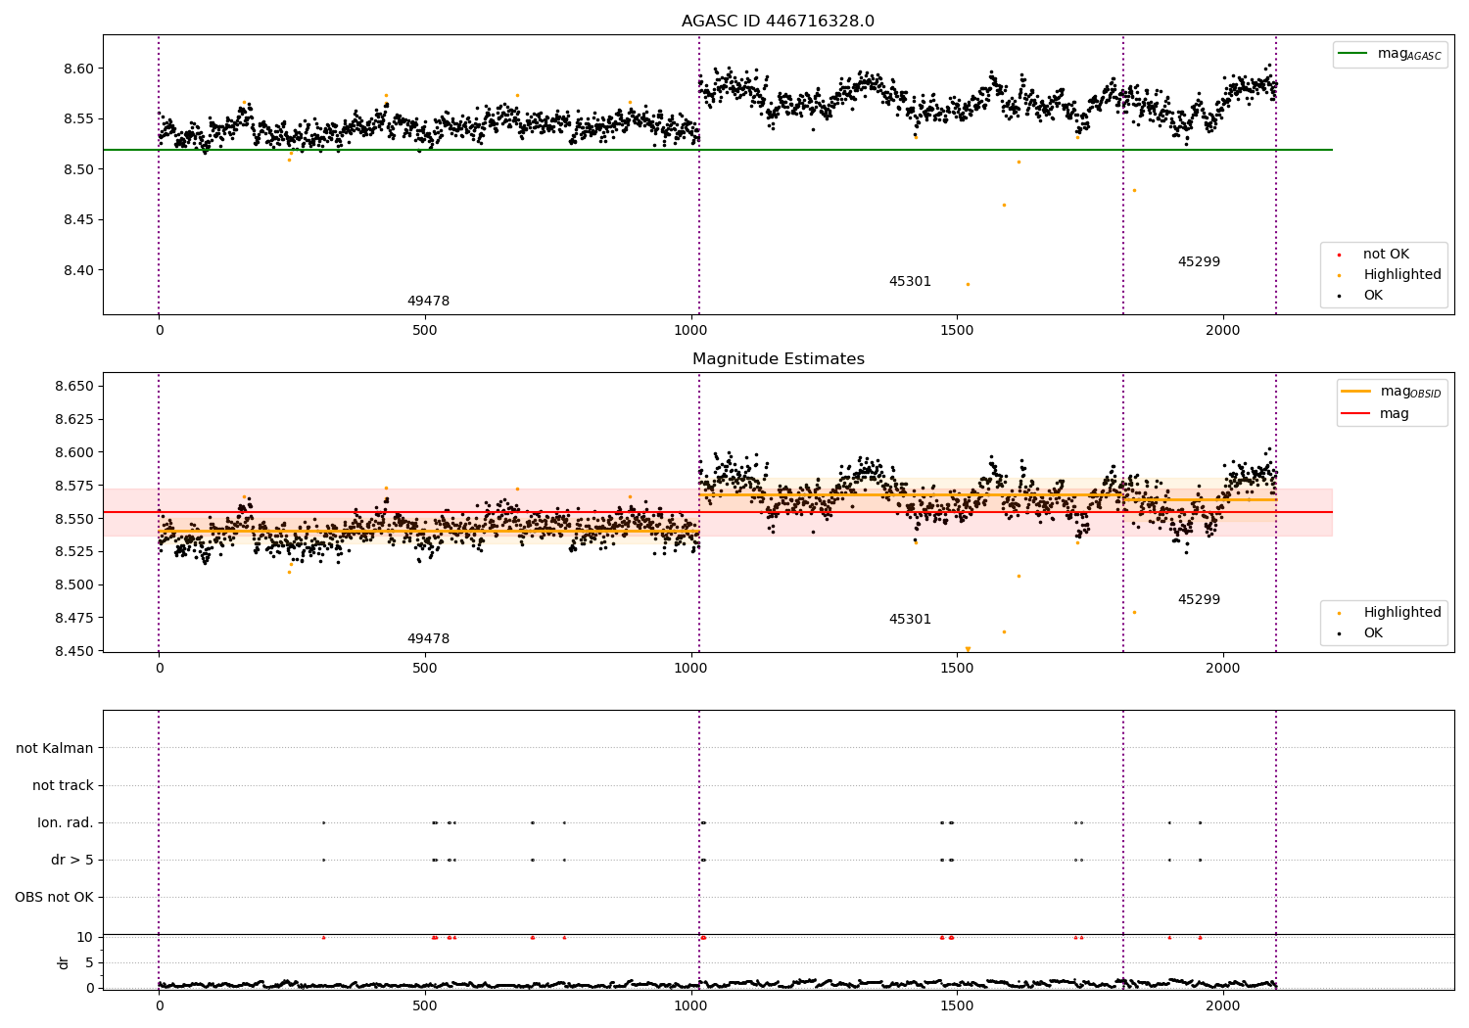Click the 1000 x-axis tick under the top plot
This screenshot has height=1028, width=1469.
[x=691, y=331]
